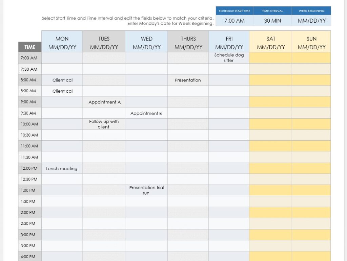Click the 3:30 PM time row label

(x=30, y=245)
